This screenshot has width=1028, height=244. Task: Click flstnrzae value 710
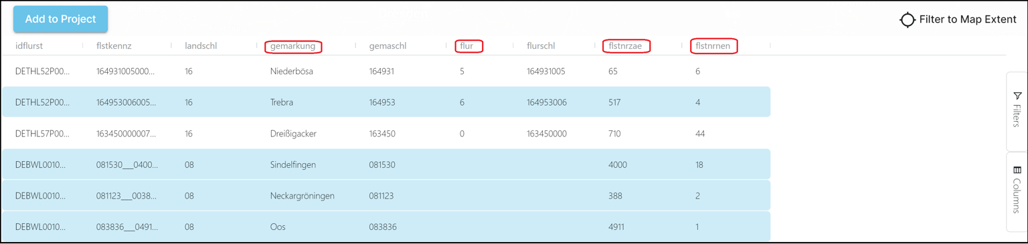coord(614,134)
